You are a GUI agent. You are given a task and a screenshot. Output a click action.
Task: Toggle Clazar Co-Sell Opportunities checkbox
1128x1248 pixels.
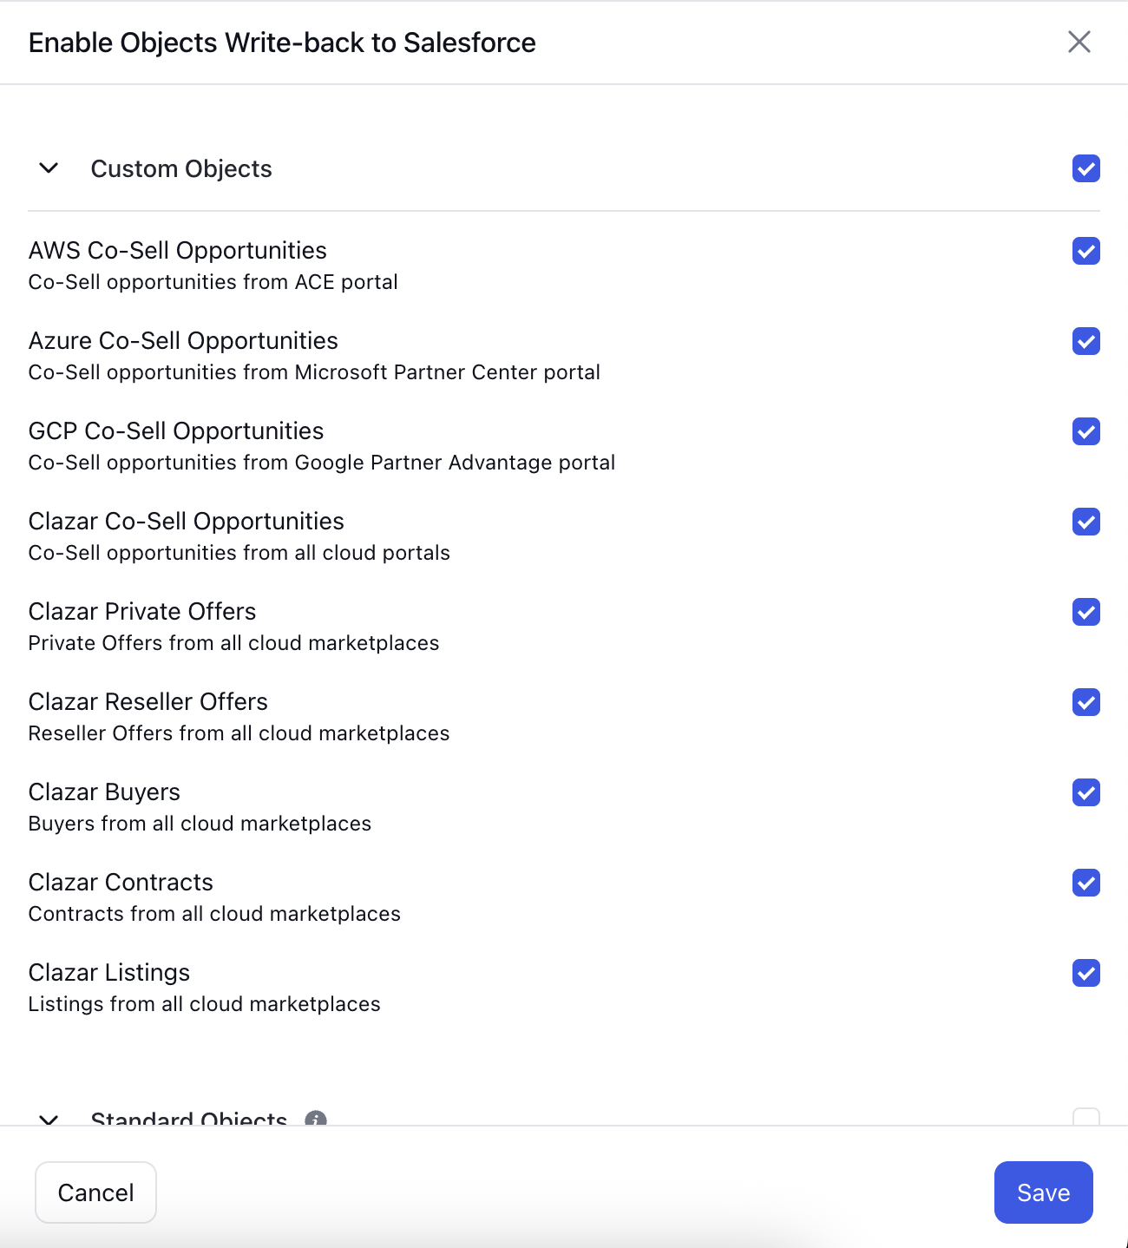[x=1086, y=522]
